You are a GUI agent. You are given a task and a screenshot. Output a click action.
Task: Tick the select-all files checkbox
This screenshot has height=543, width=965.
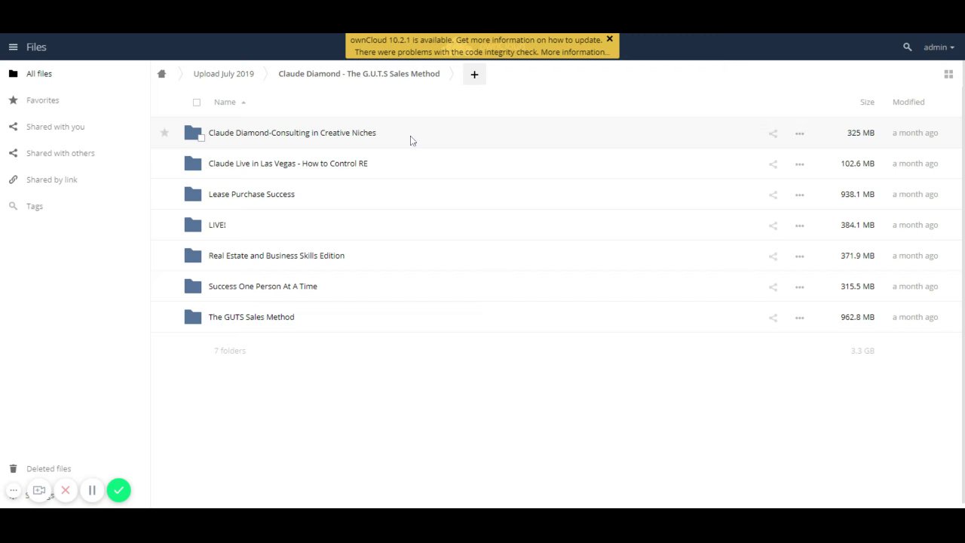tap(197, 103)
